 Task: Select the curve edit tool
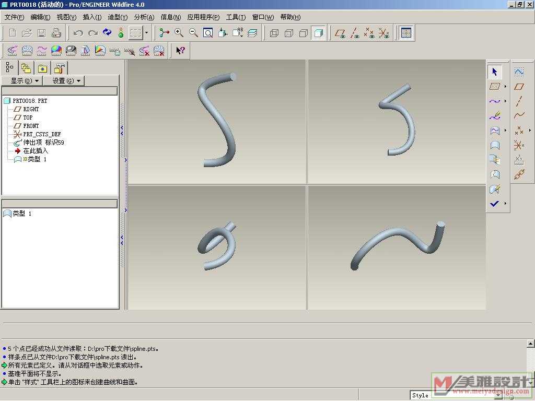[495, 116]
